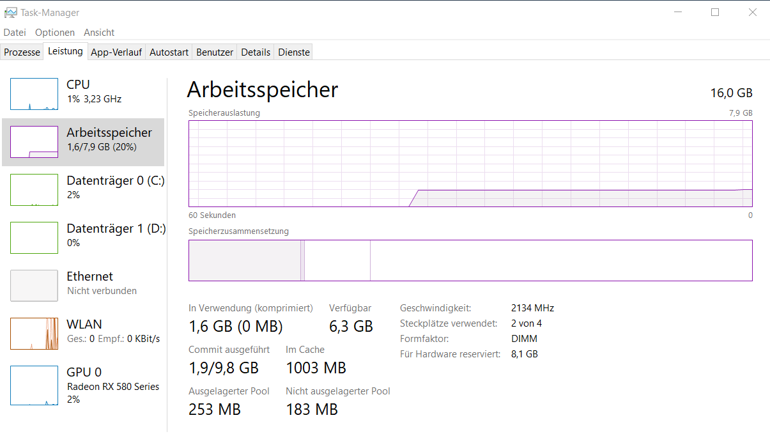Open Datenträger 1 (D:) performance graph
Image resolution: width=770 pixels, height=443 pixels.
pos(34,238)
